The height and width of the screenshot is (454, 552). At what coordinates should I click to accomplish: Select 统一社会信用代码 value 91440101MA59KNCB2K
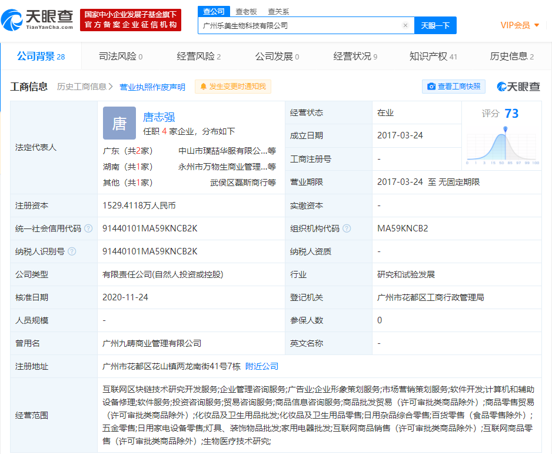coord(150,228)
